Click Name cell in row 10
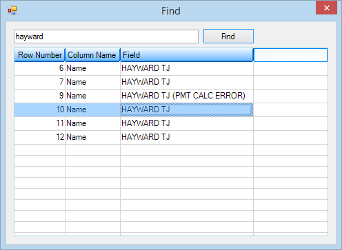 pos(92,110)
